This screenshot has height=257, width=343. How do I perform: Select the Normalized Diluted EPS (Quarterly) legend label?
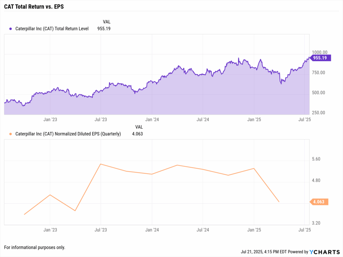click(x=68, y=134)
